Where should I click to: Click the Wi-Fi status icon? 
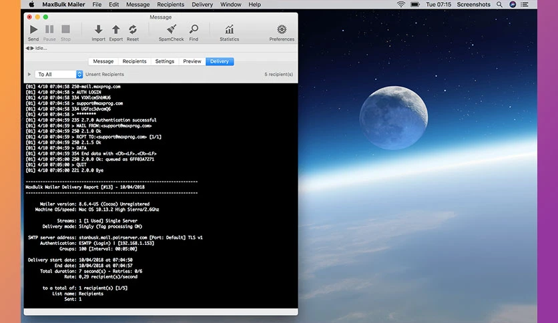pos(401,5)
